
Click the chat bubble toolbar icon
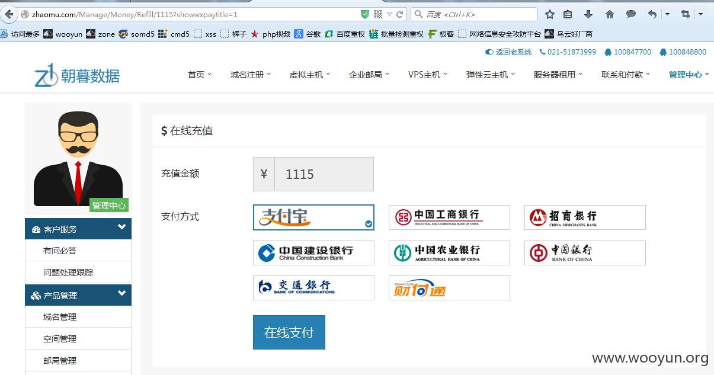pyautogui.click(x=631, y=14)
